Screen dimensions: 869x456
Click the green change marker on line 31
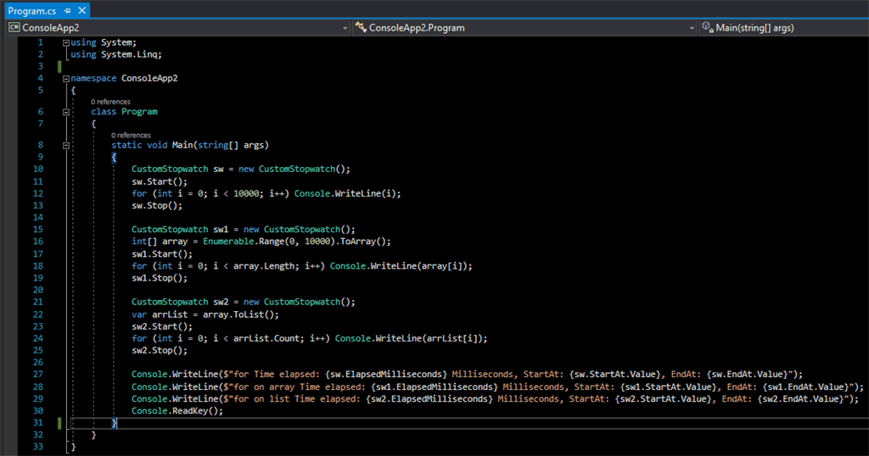pyautogui.click(x=59, y=423)
